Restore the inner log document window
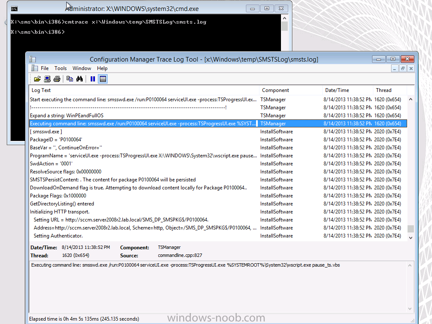432x324 pixels. [x=403, y=69]
